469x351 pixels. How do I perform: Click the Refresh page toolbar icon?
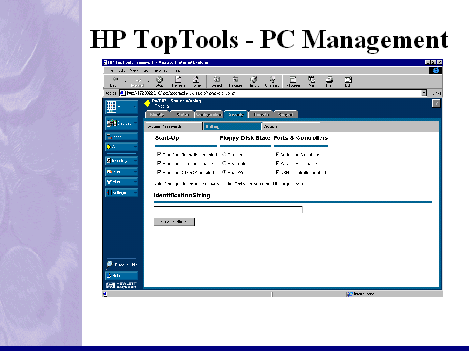[178, 80]
